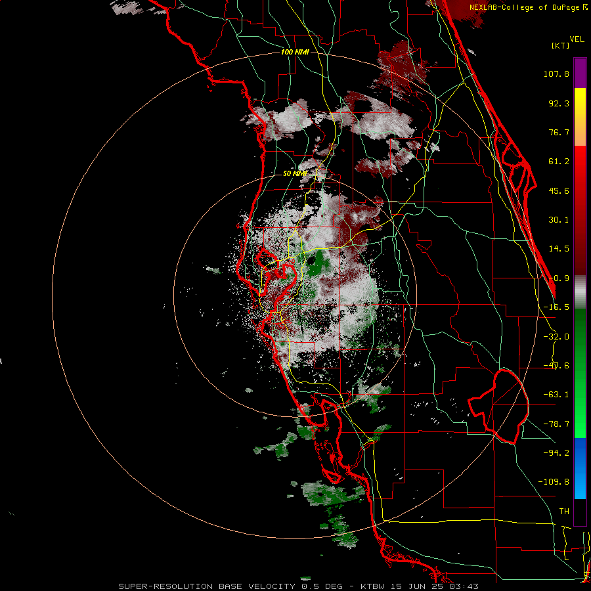
Task: Click the NEXLAB-College of DuPage label
Action: tap(525, 7)
